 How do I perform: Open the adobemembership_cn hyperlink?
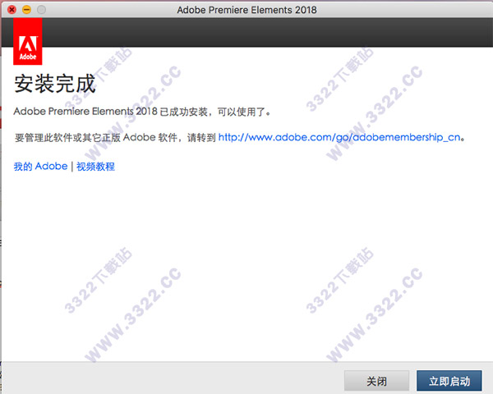point(339,137)
